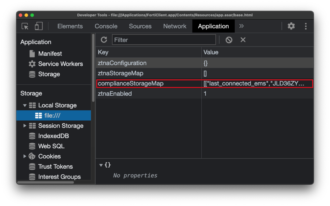Switch to the Console tab

(x=106, y=26)
